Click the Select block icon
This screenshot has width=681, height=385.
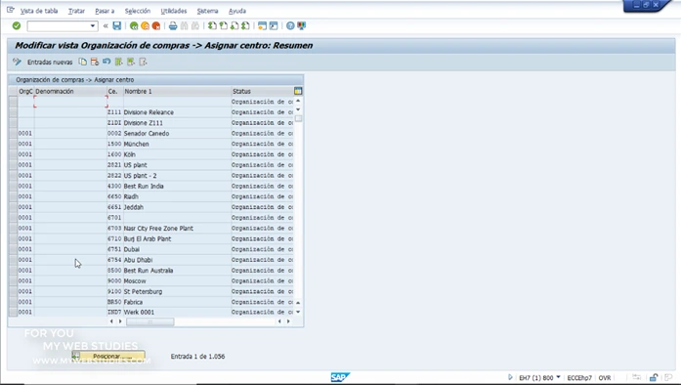[131, 62]
